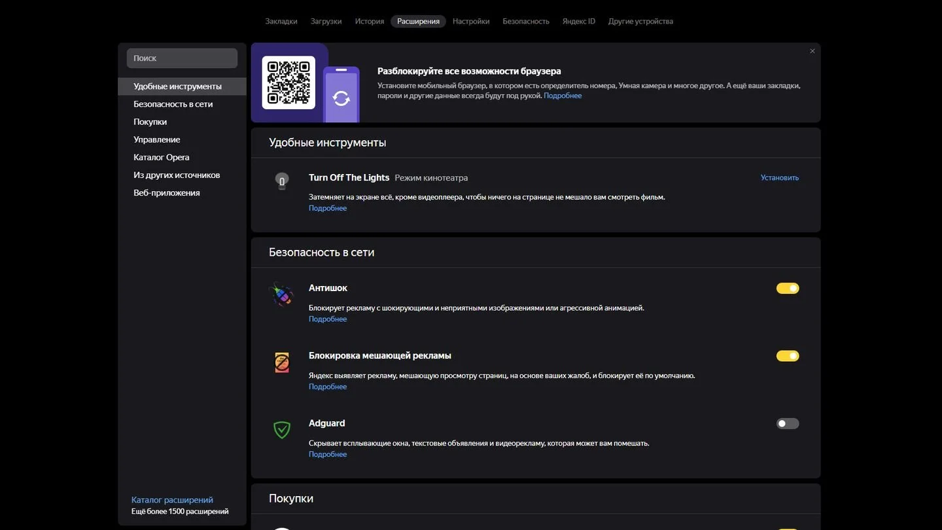The width and height of the screenshot is (942, 530).
Task: Click the Поиск search field
Action: point(182,58)
